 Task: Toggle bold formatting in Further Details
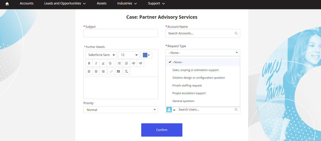[89, 63]
